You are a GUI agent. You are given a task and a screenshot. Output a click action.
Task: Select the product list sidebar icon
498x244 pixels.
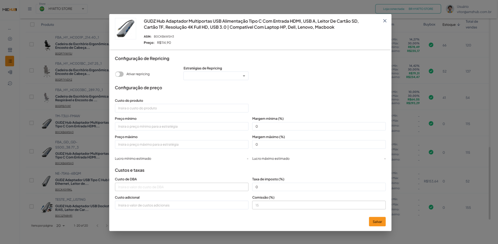coord(10,61)
